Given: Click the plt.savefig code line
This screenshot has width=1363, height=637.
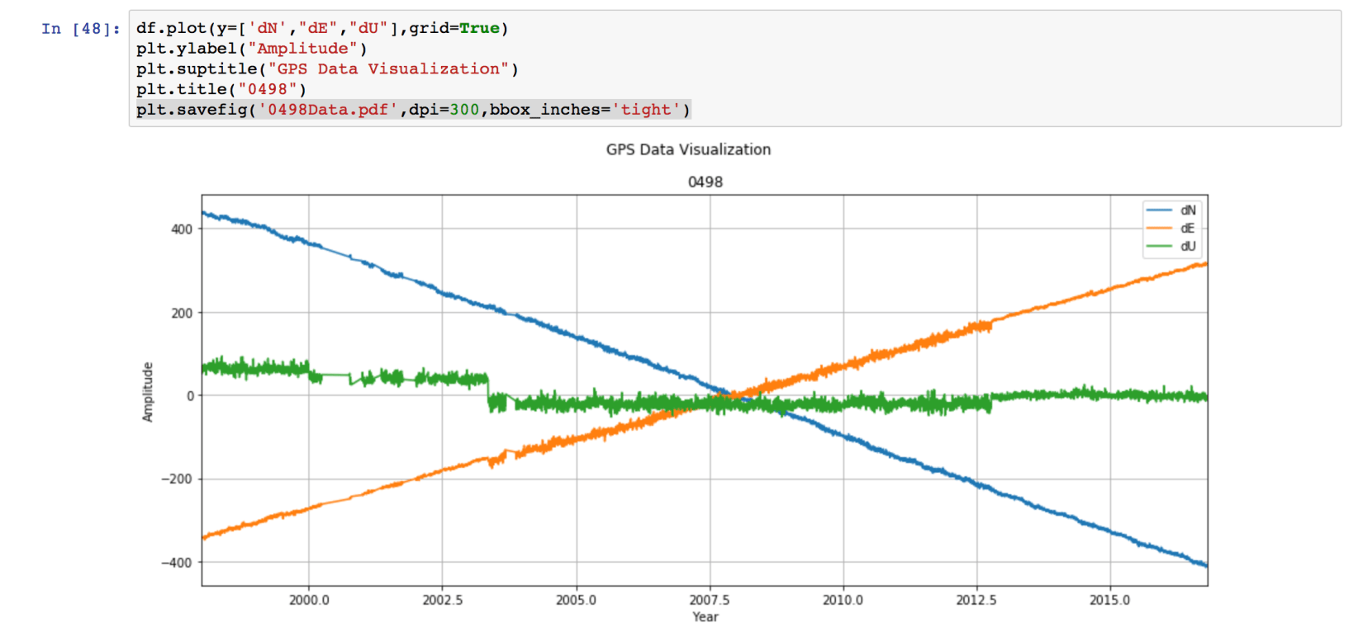Looking at the screenshot, I should click(413, 110).
